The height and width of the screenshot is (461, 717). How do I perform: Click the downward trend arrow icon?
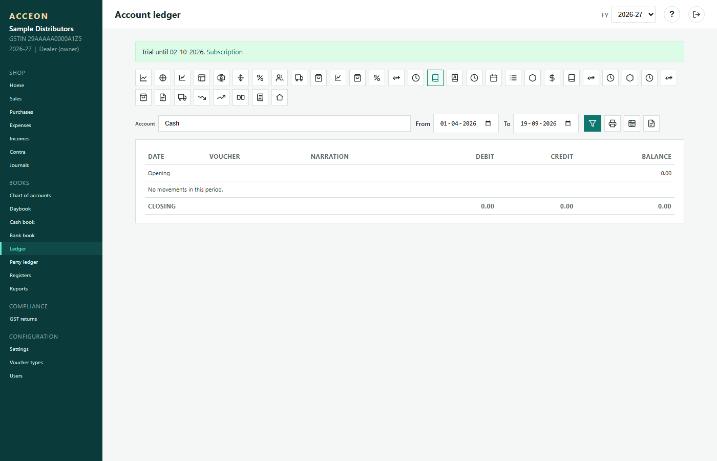tap(202, 97)
